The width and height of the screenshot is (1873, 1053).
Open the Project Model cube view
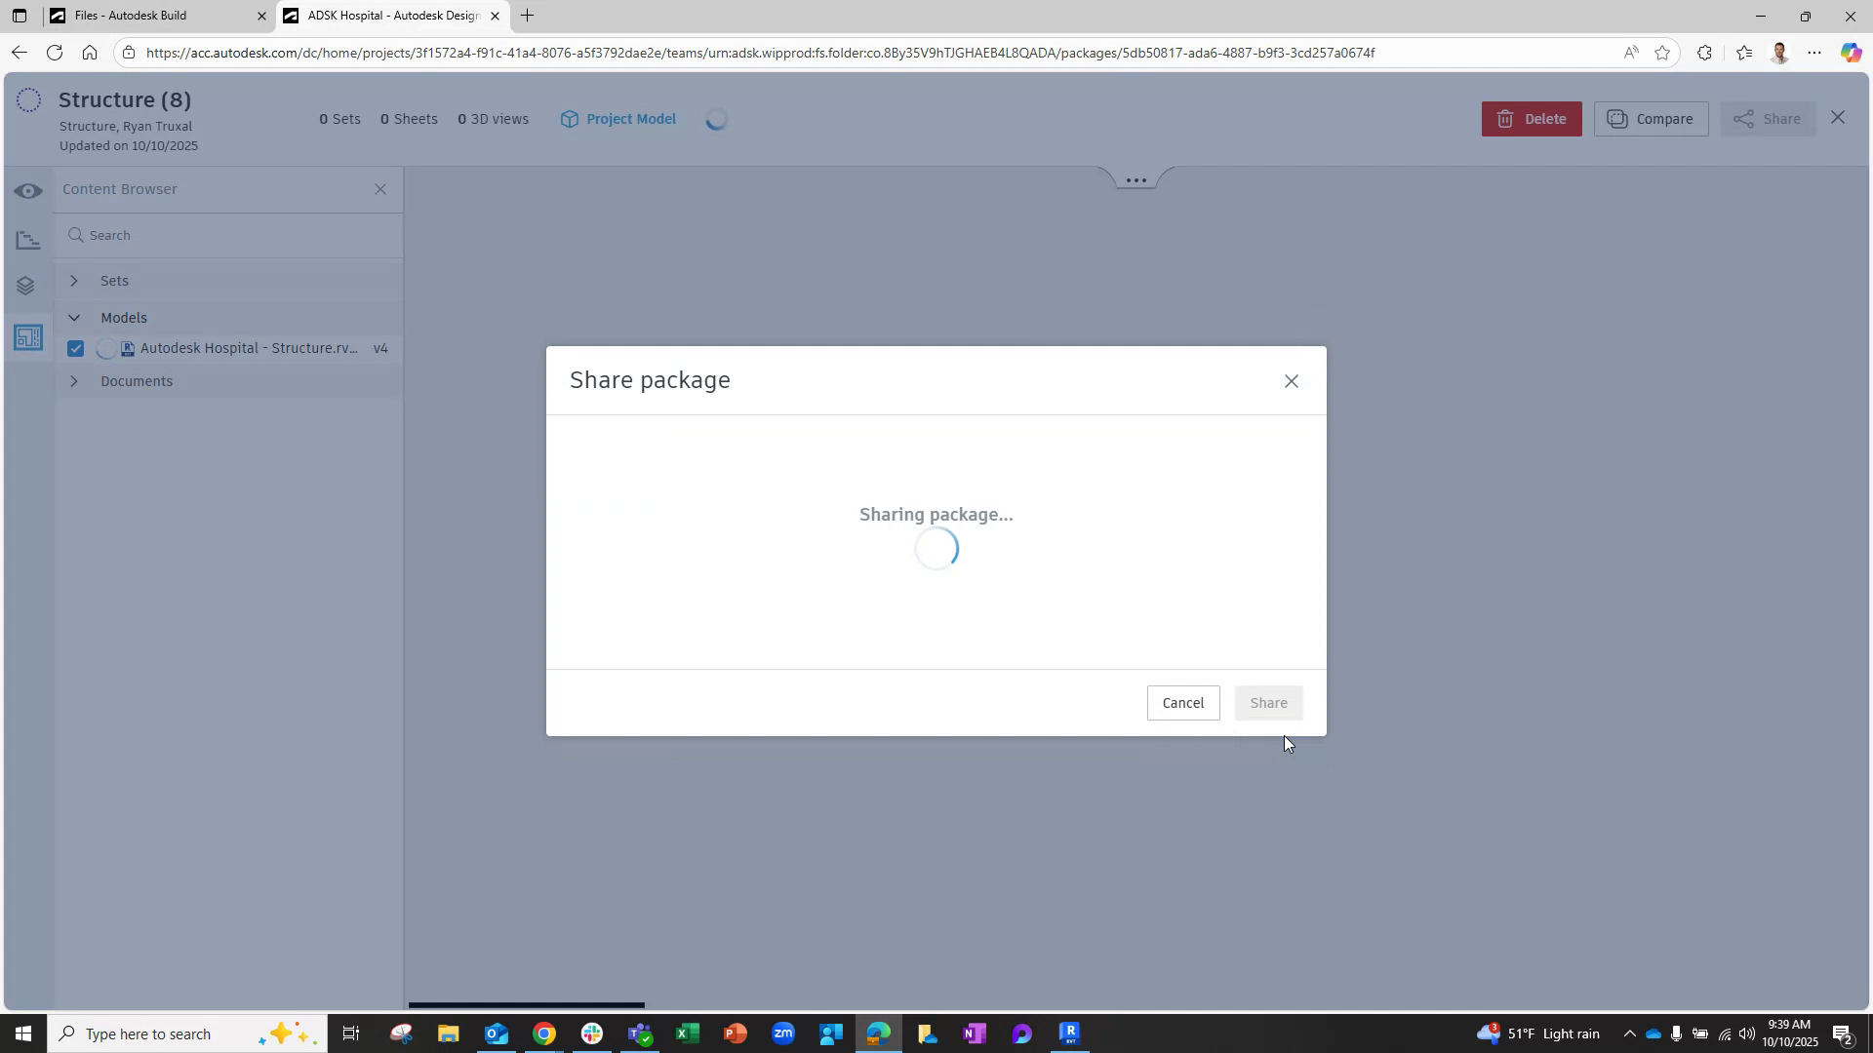click(x=618, y=118)
